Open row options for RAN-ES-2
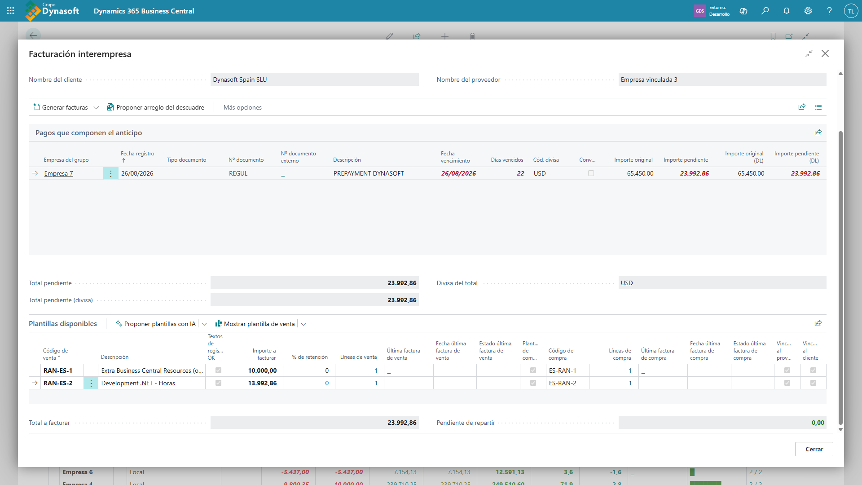 91,383
